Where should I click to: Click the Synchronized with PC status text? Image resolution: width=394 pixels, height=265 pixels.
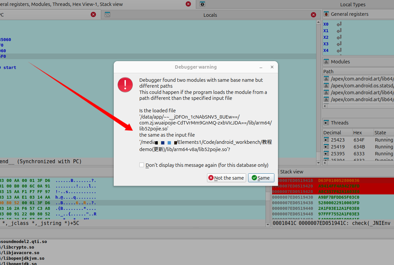click(x=49, y=161)
